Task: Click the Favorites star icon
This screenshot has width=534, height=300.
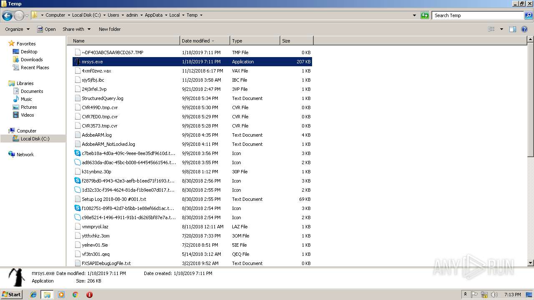Action: point(12,43)
